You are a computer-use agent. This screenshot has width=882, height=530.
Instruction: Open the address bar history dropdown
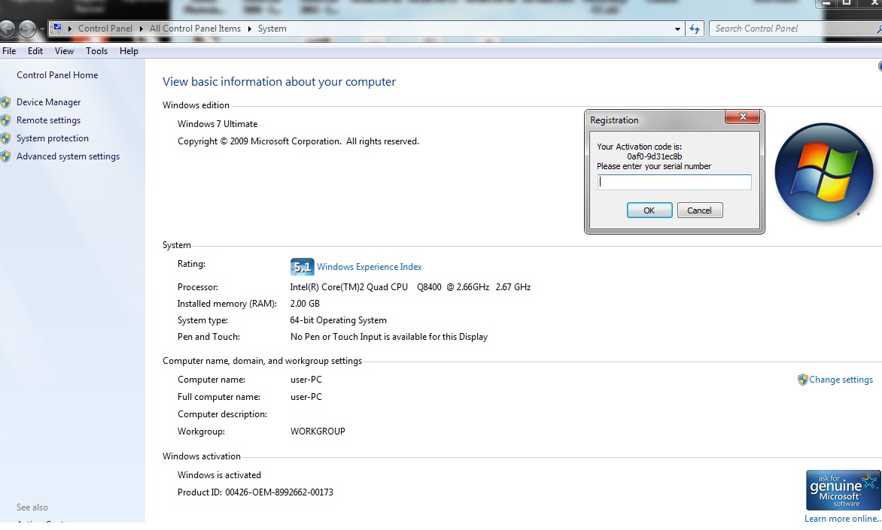[677, 29]
